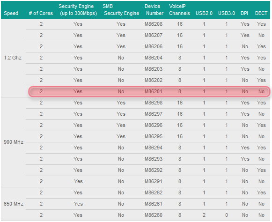Click device number M86203
The width and height of the screenshot is (272, 222).
pyautogui.click(x=154, y=69)
